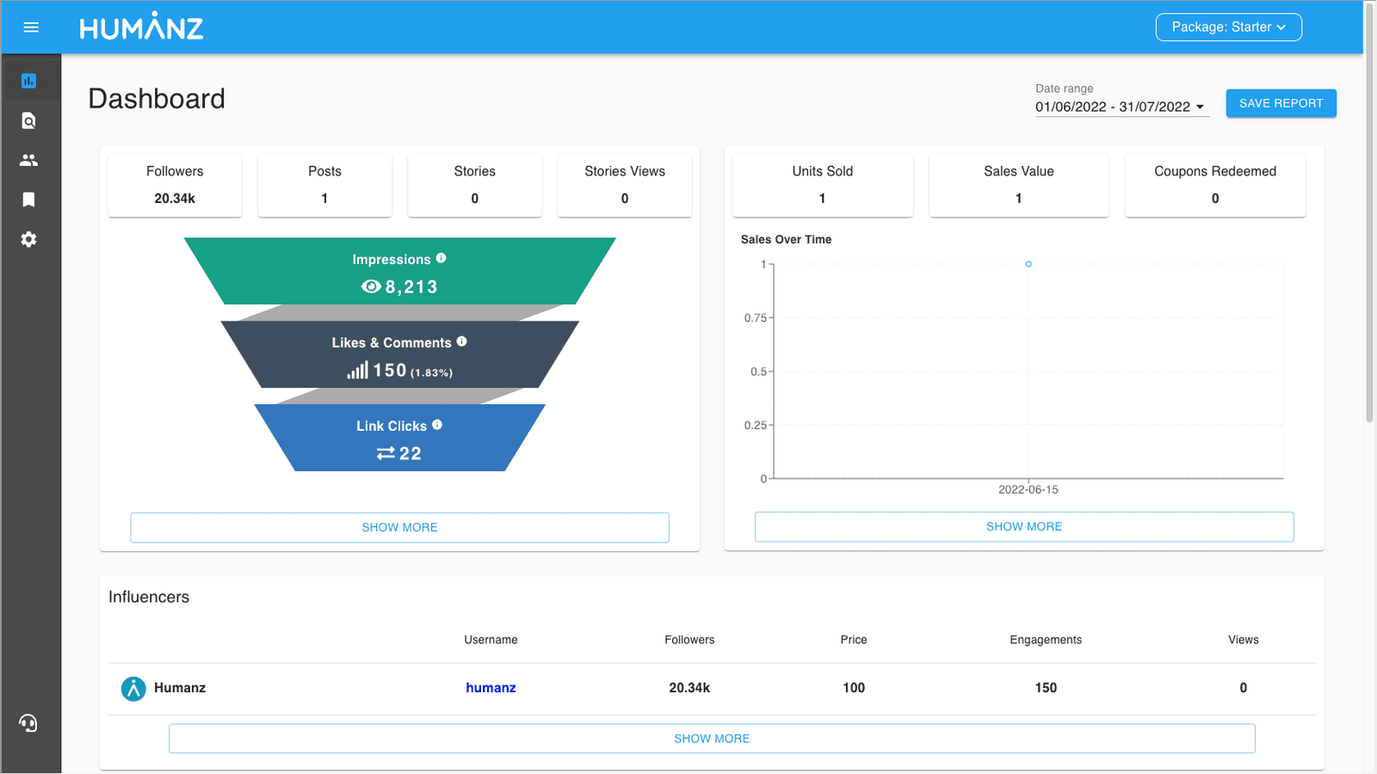Image resolution: width=1377 pixels, height=774 pixels.
Task: Open the humanz username link
Action: tap(491, 687)
